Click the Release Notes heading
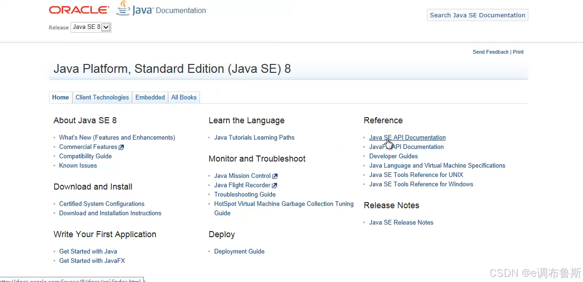This screenshot has width=583, height=282. (x=391, y=205)
